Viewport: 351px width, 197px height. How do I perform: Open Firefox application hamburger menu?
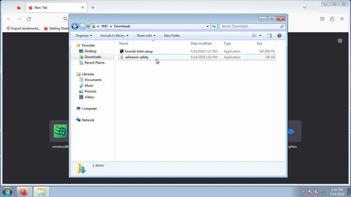pos(342,19)
